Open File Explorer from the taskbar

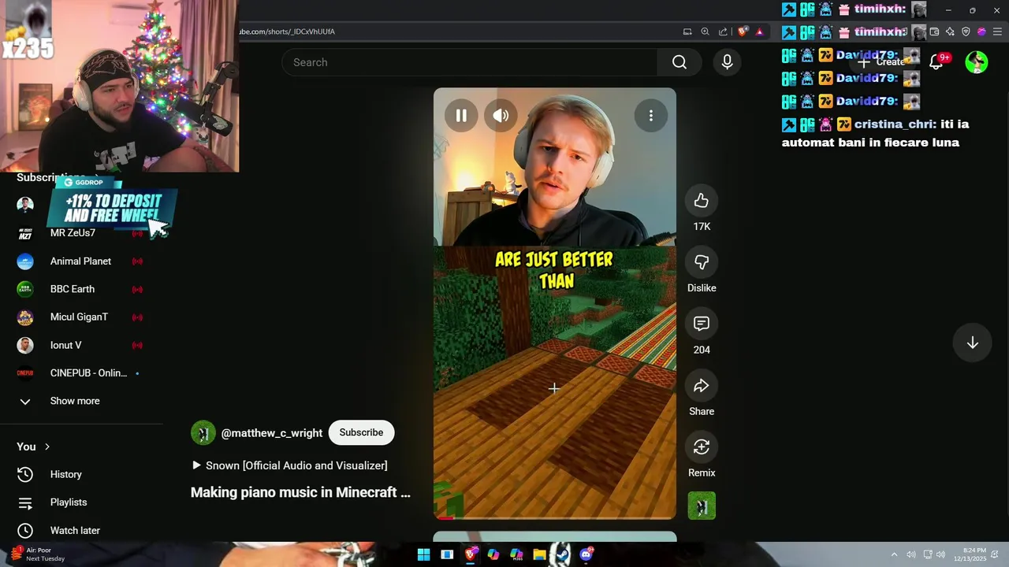pos(539,554)
